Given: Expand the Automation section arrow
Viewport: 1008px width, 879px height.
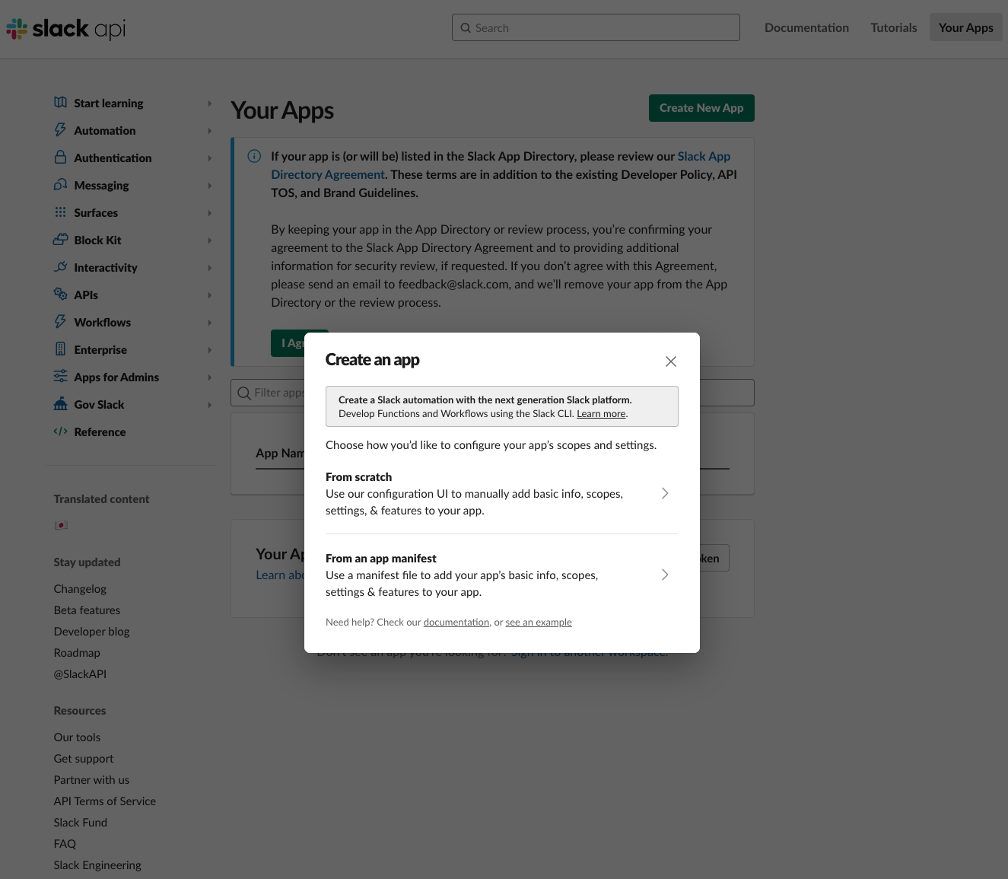Looking at the screenshot, I should [209, 131].
